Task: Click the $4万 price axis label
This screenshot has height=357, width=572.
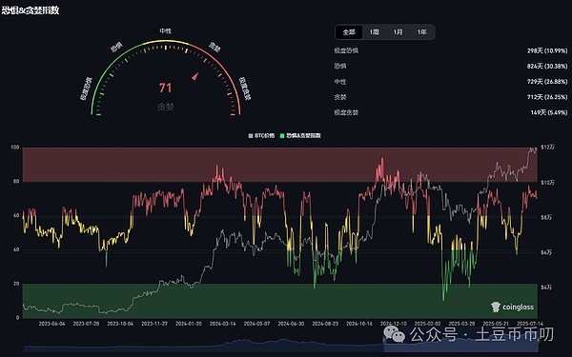Action: click(546, 288)
